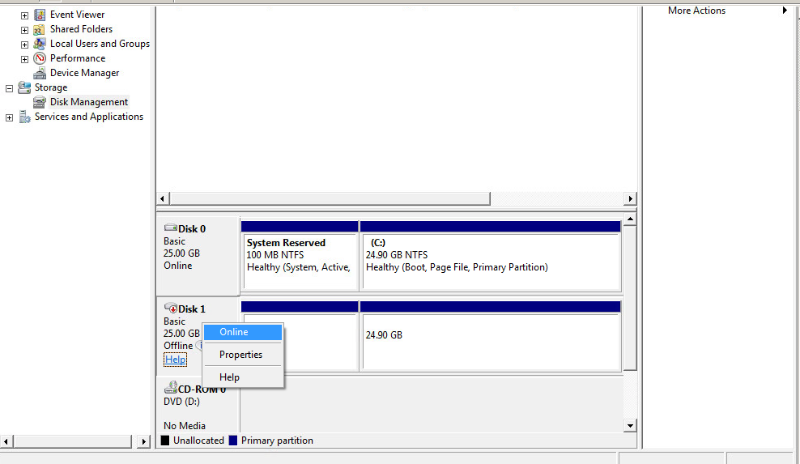The width and height of the screenshot is (800, 464).
Task: Expand the More Actions submenu arrow
Action: click(x=785, y=11)
